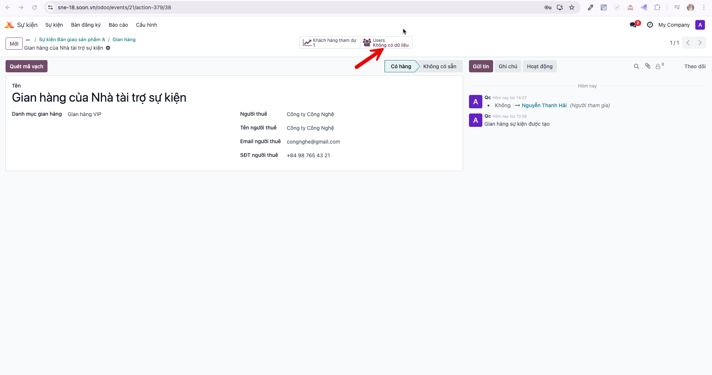Switch to Ghi chú in chatter
Viewport: 712px width, 375px height.
508,66
